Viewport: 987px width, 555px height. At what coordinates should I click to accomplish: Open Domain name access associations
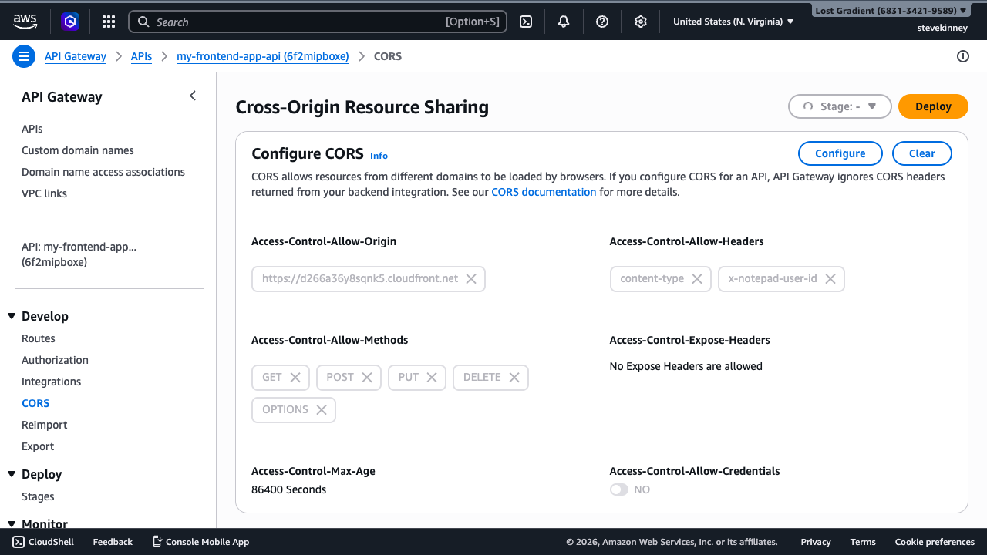coord(103,172)
